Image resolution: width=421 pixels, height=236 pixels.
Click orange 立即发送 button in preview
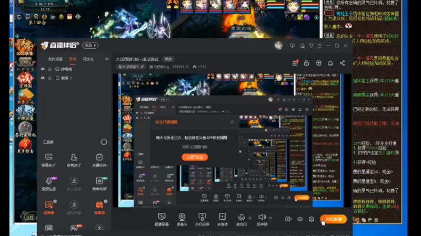(195, 157)
